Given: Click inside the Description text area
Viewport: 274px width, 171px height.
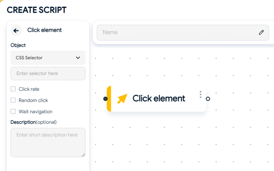Looking at the screenshot, I should click(48, 142).
